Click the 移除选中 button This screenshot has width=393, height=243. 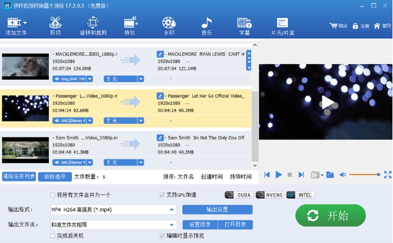[55, 177]
